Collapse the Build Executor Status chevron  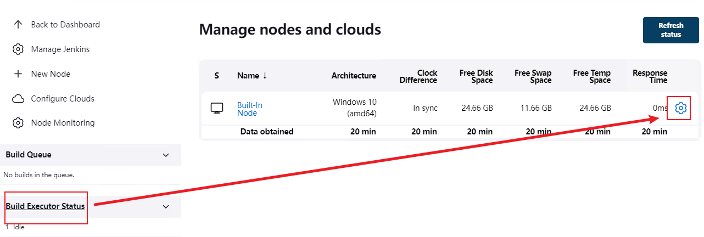166,207
